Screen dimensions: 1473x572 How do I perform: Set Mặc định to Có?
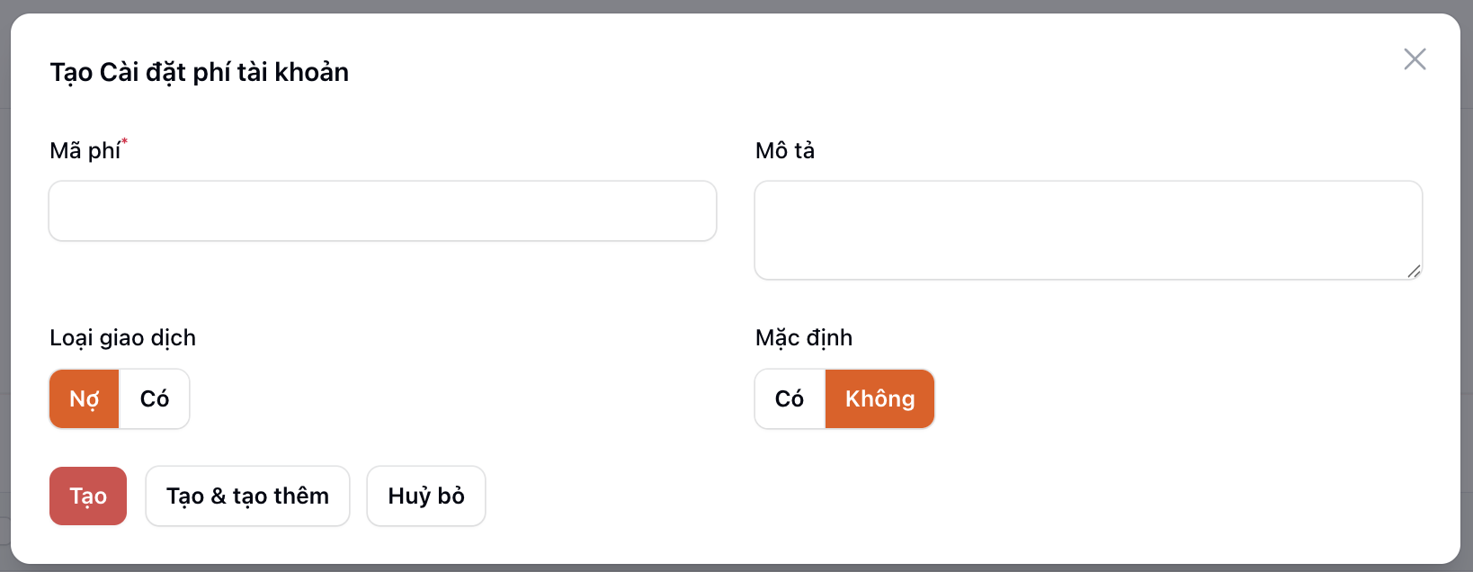790,399
